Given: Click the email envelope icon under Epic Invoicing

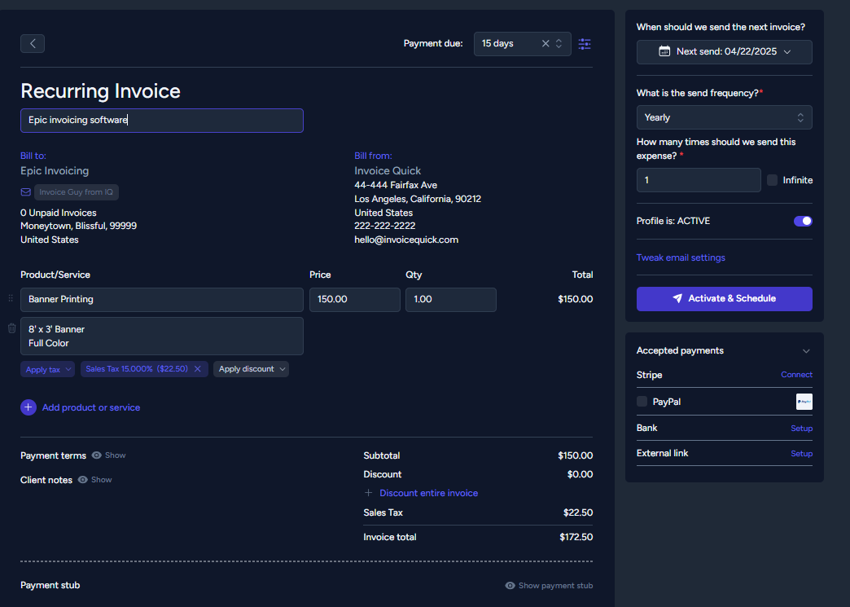Looking at the screenshot, I should pos(25,192).
